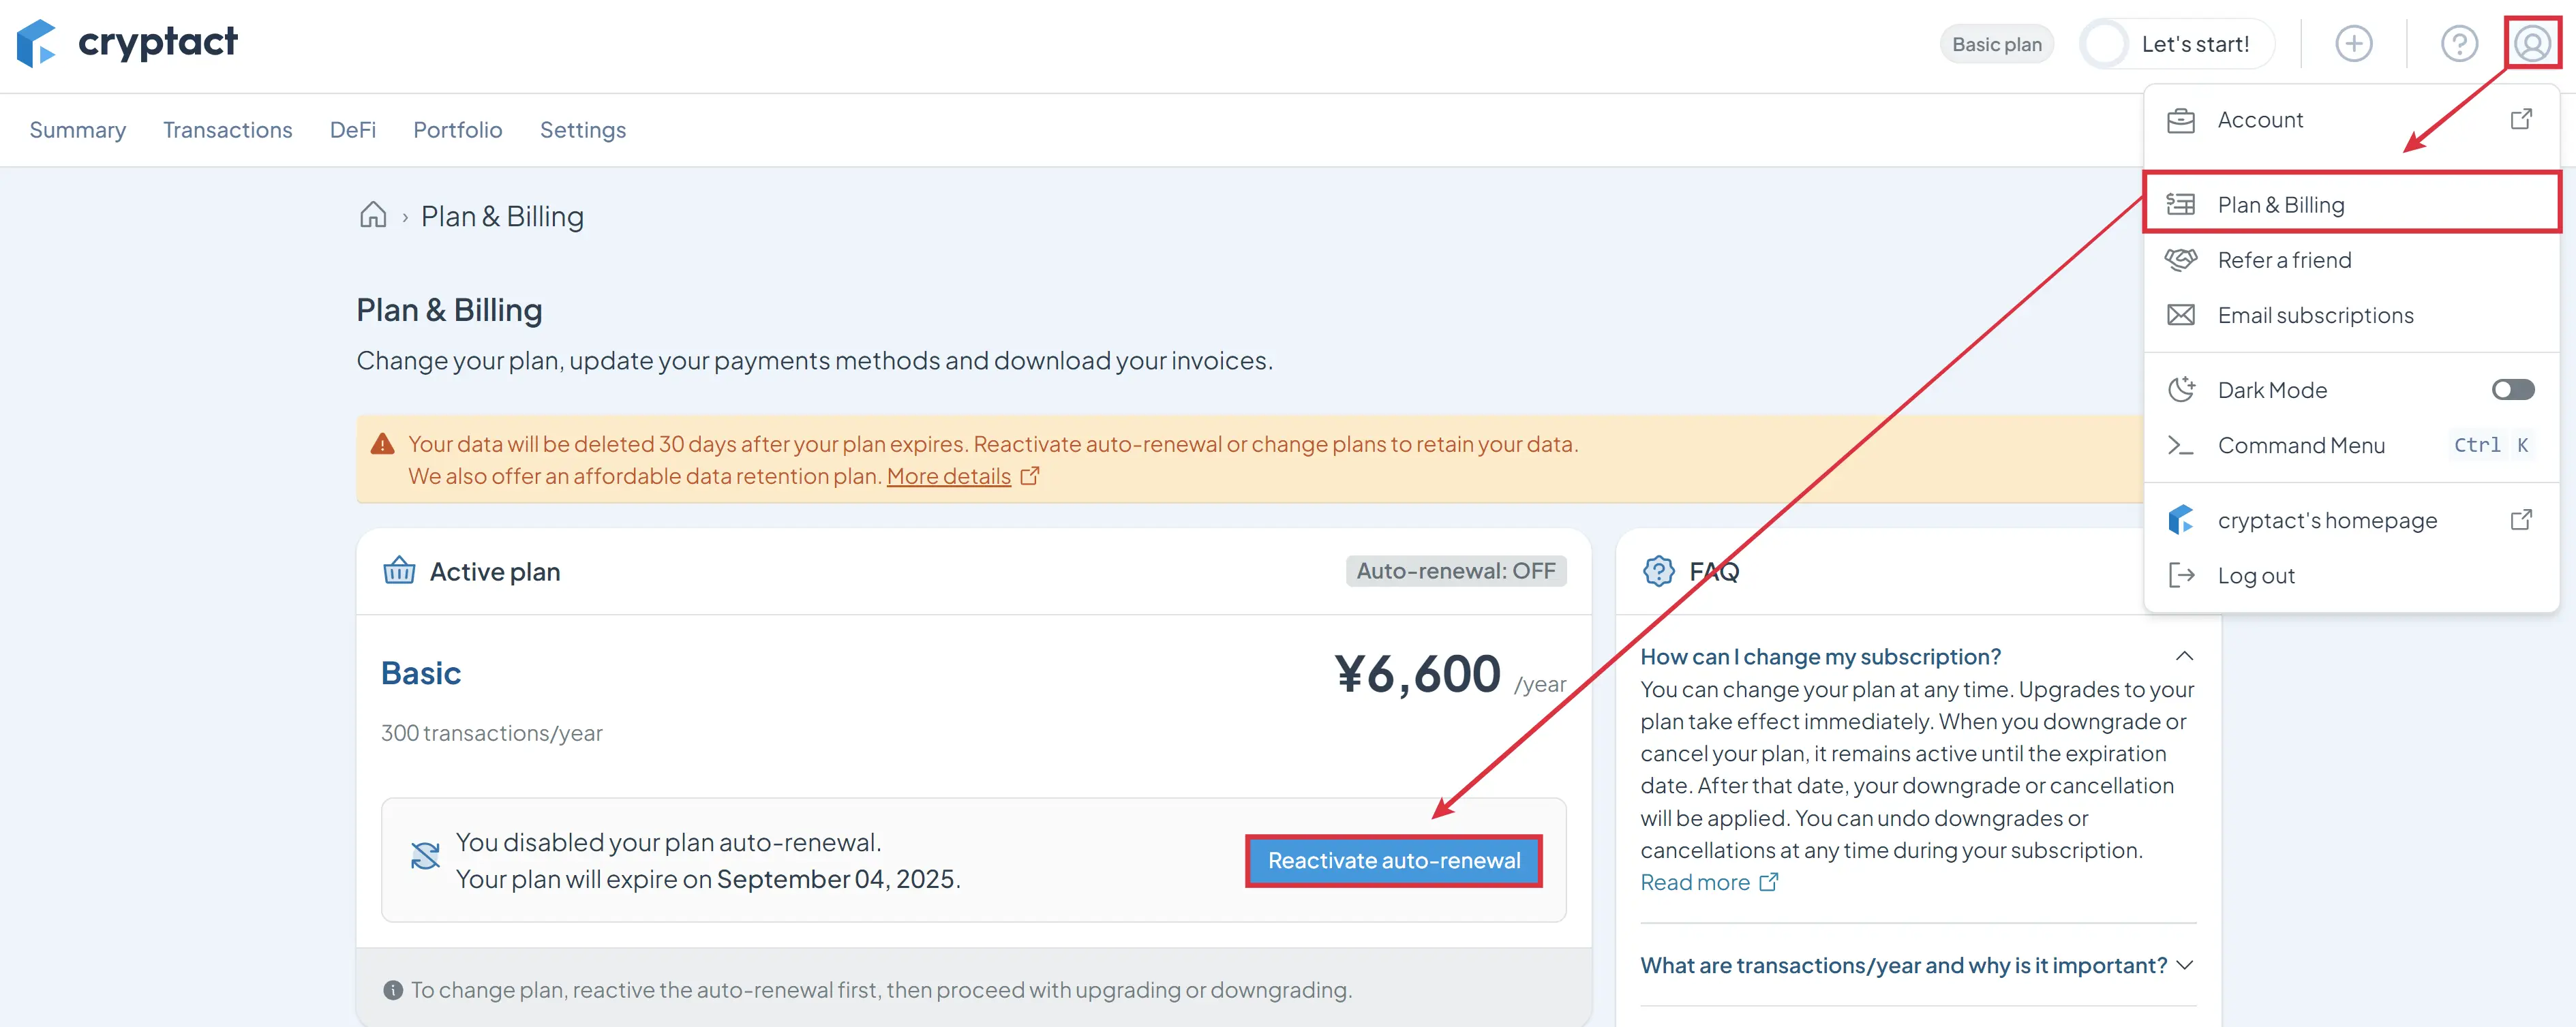Click the cryptact logo

coord(127,43)
